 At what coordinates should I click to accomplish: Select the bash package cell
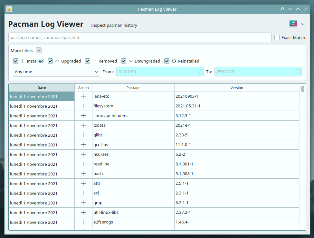point(133,174)
